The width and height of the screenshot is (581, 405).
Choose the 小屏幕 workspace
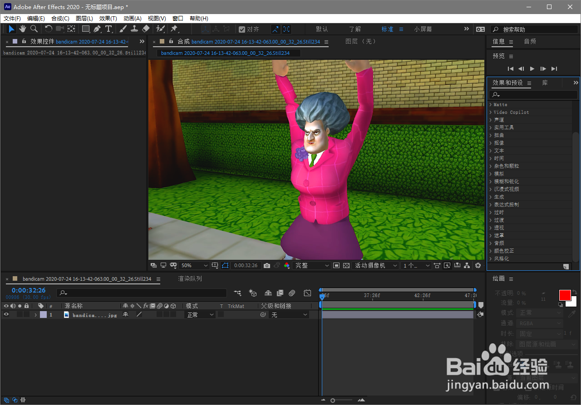[423, 29]
